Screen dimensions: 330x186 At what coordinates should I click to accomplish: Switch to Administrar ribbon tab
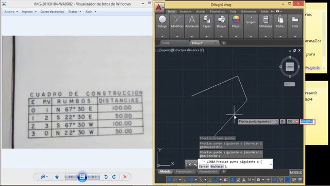click(249, 11)
